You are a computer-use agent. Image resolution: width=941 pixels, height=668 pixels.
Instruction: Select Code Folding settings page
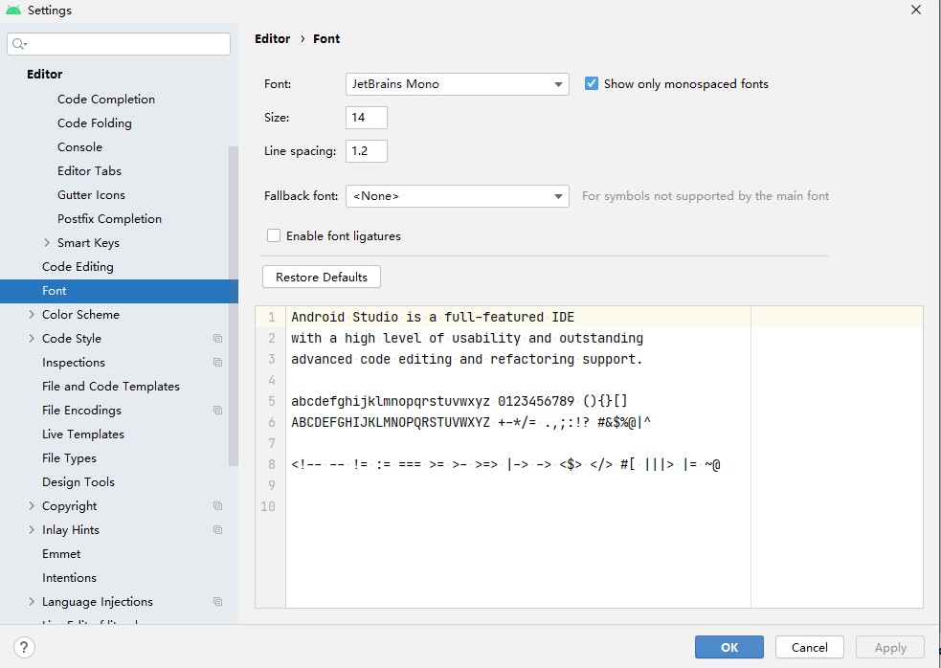coord(94,123)
